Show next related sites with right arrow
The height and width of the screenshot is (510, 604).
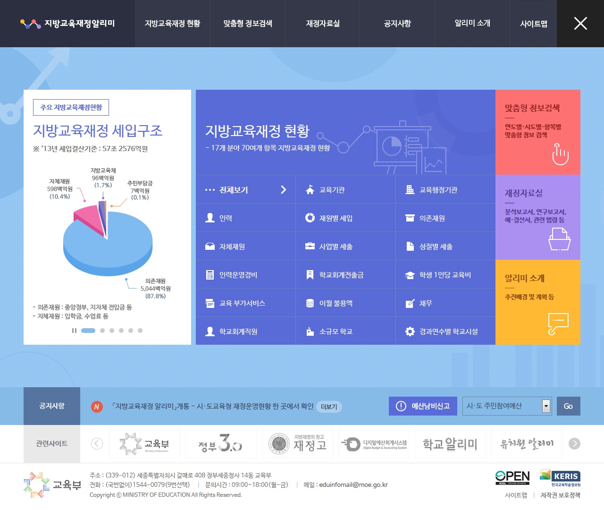(574, 443)
